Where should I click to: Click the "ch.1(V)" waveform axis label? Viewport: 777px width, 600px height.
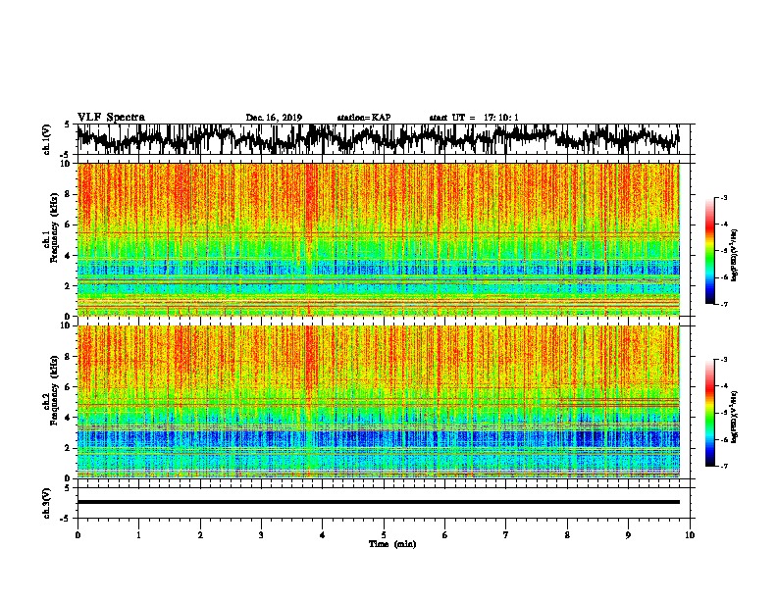pyautogui.click(x=46, y=139)
